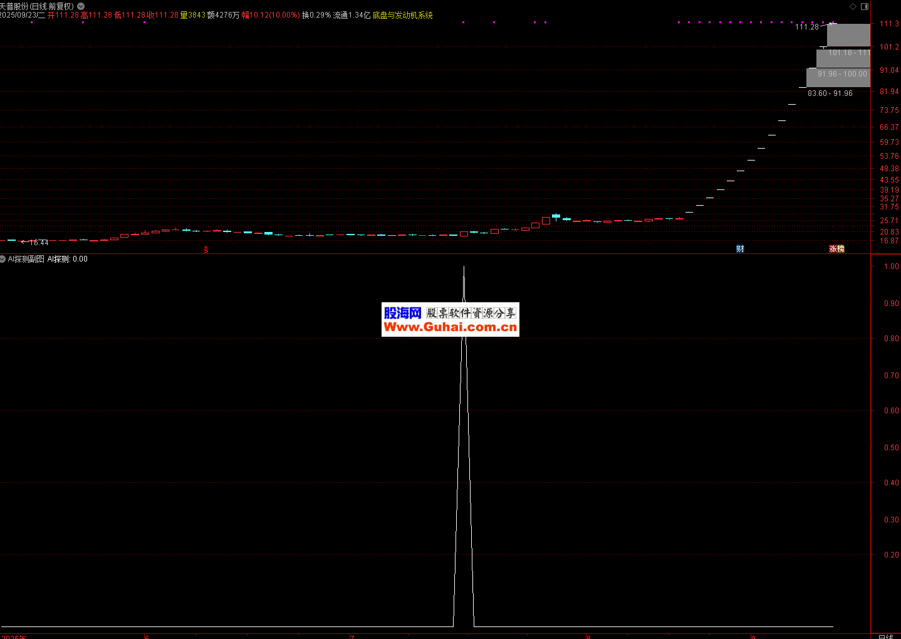Open dropdown next to 天普股份 chart title
The image size is (901, 639).
click(81, 6)
